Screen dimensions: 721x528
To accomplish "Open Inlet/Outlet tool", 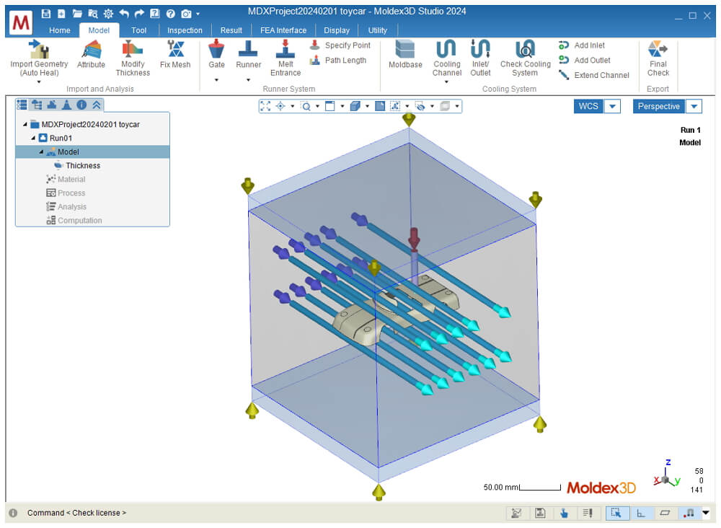I will [x=480, y=58].
